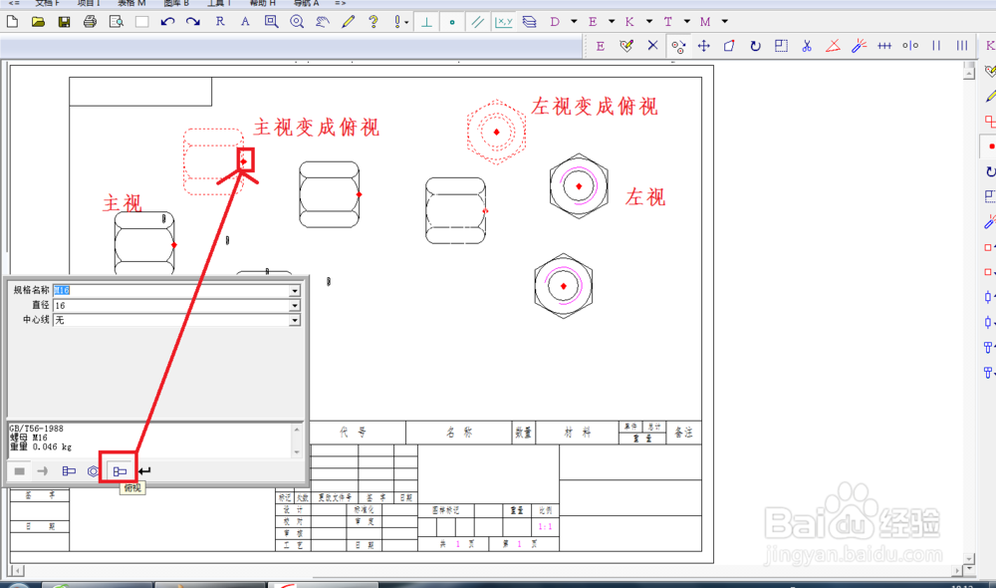Open the 文档 F menu
Viewport: 996px width, 588px height.
pyautogui.click(x=47, y=3)
